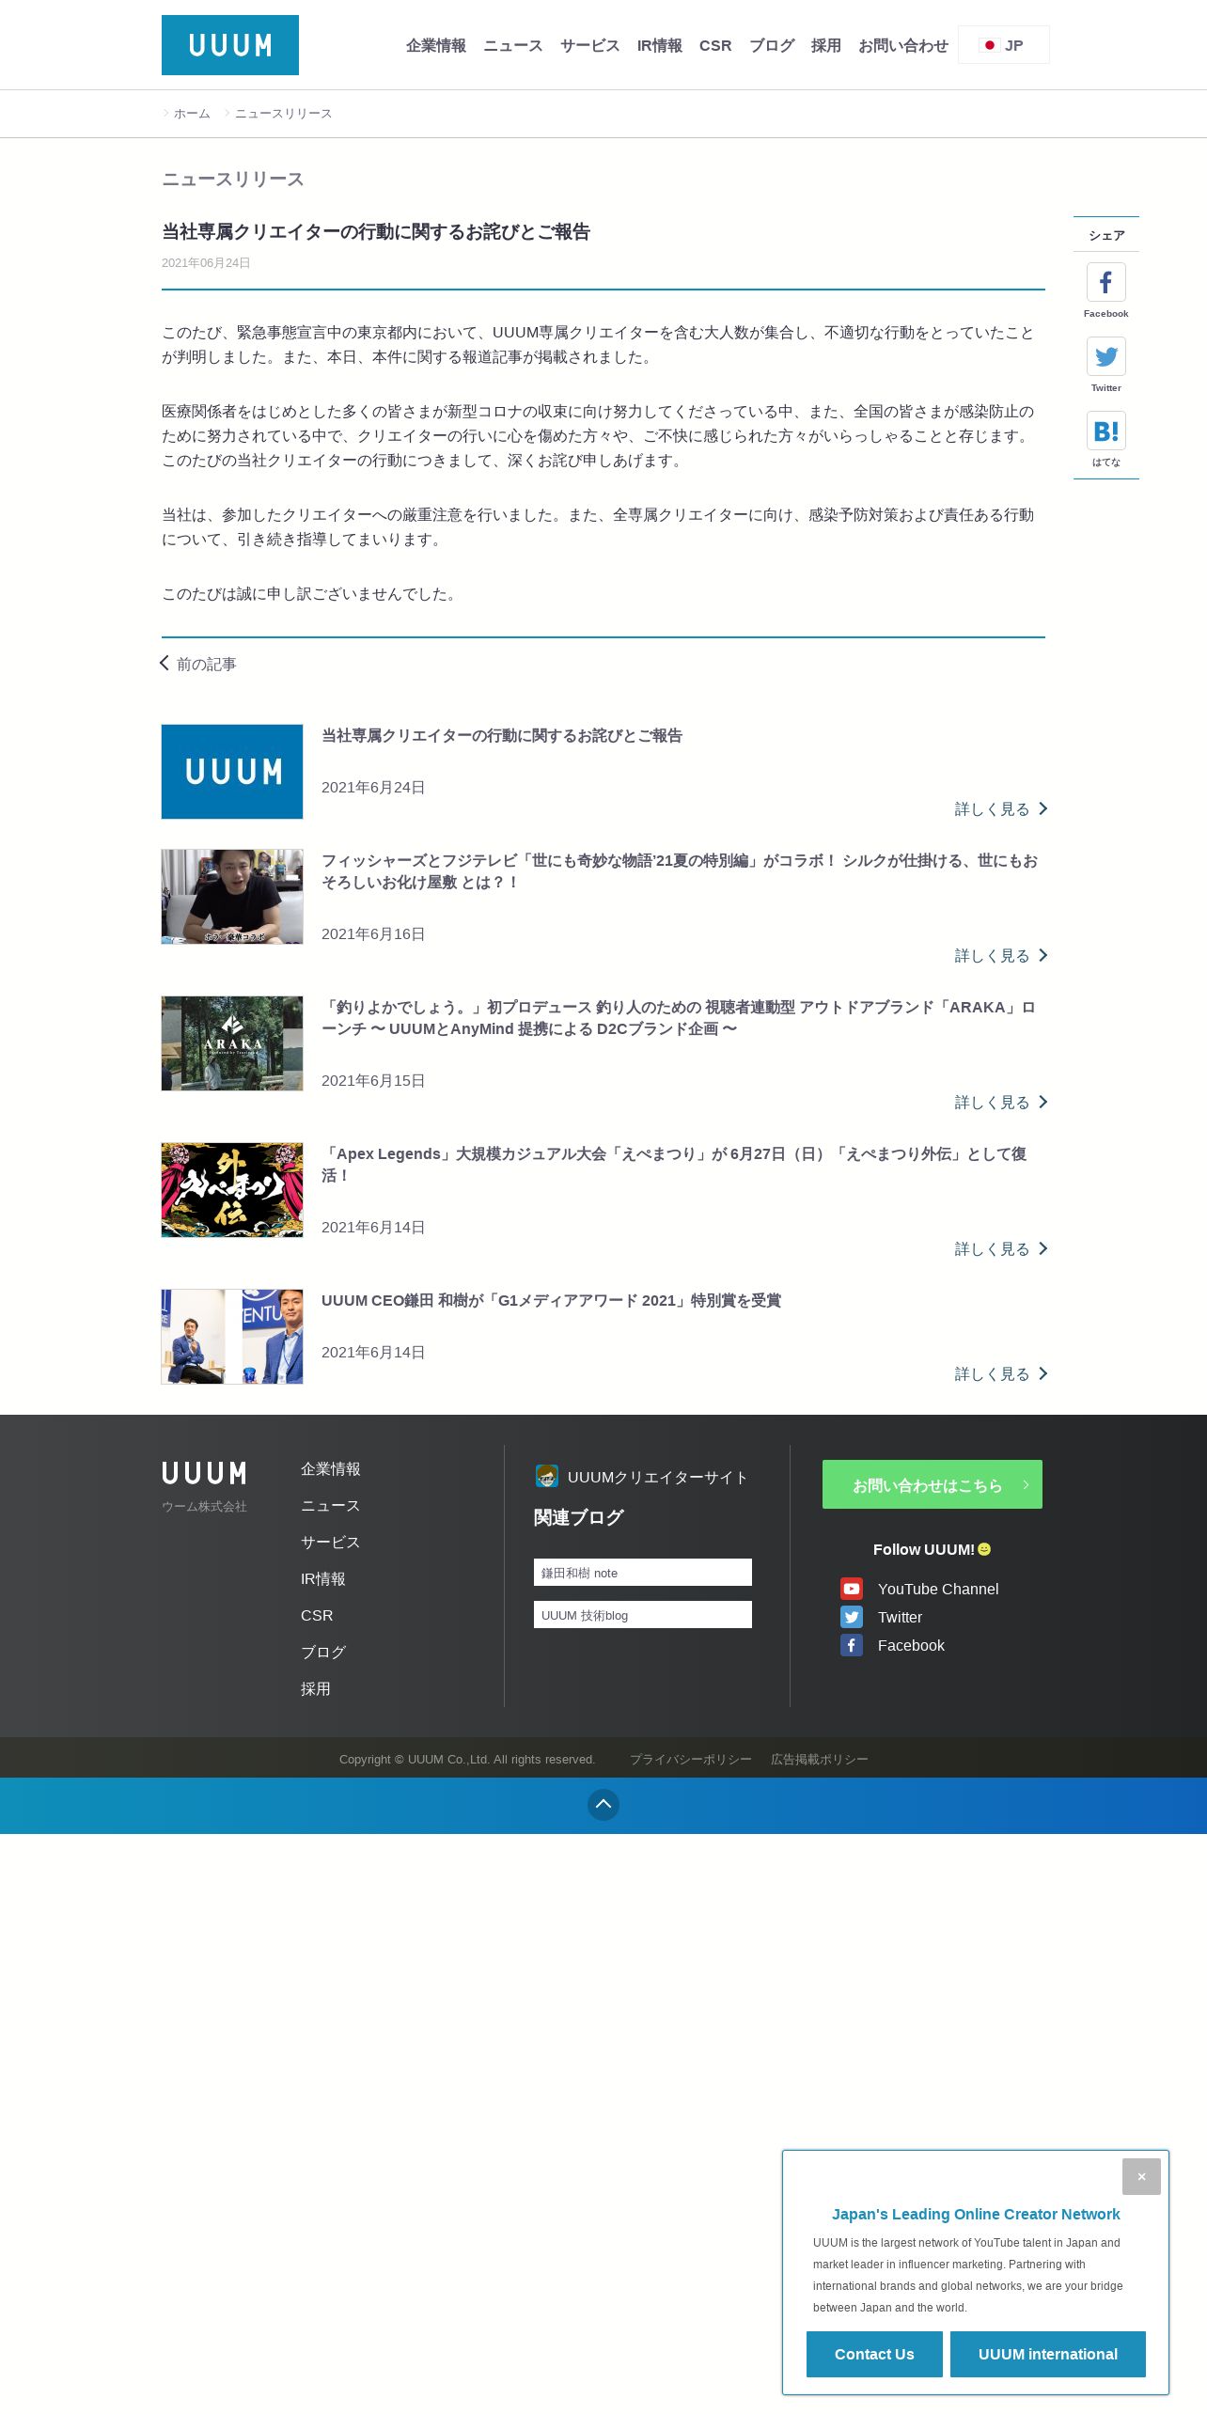Click footer 企業情報 link
The height and width of the screenshot is (2414, 1207).
click(x=331, y=1469)
